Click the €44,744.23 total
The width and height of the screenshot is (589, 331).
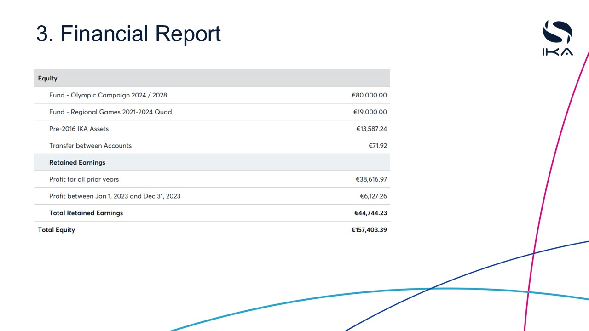[x=370, y=213]
